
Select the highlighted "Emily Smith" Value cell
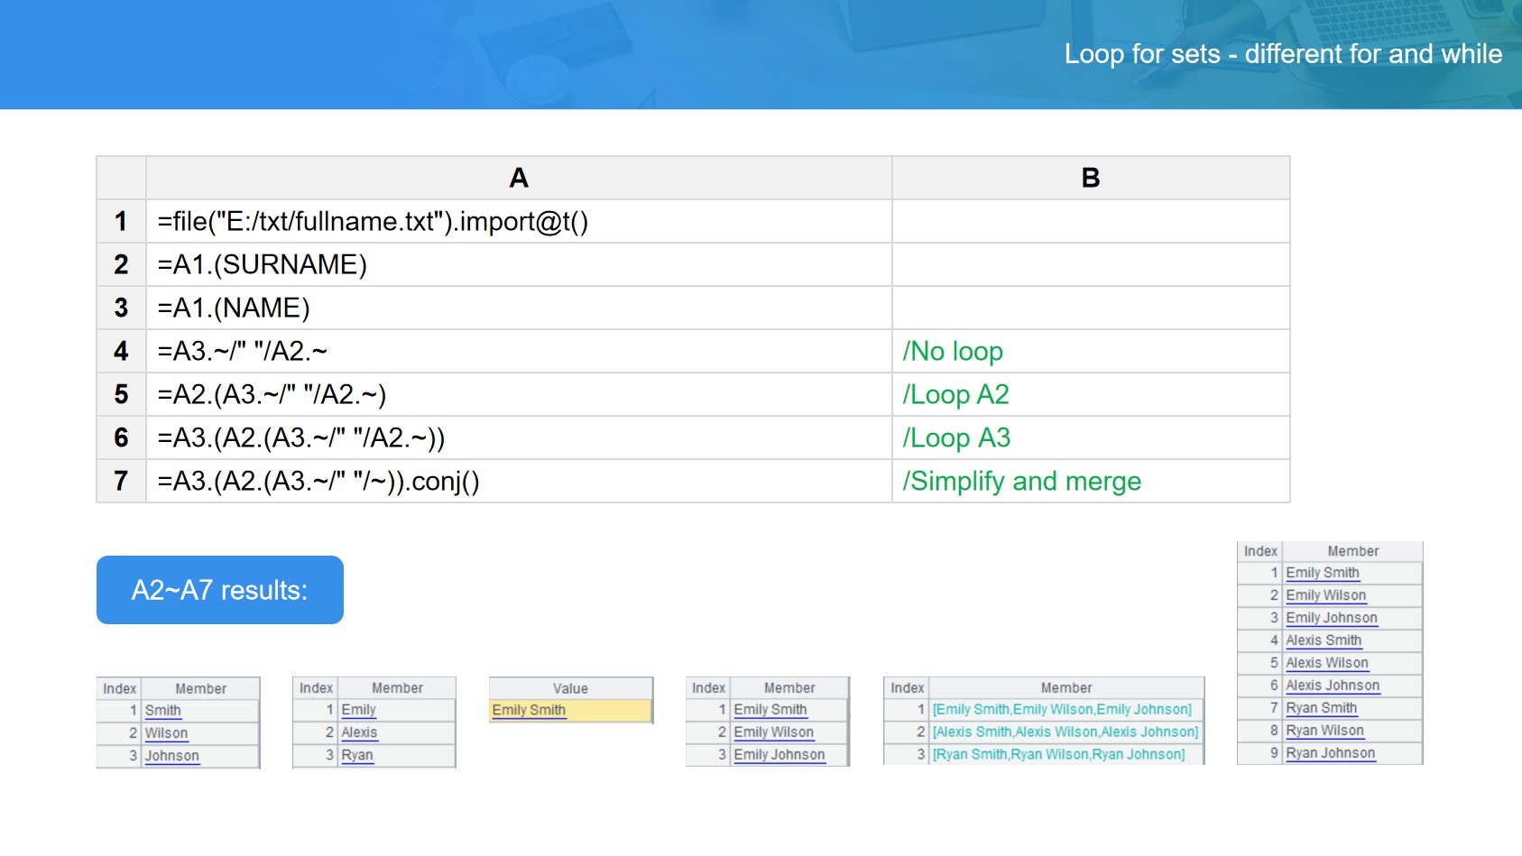pos(530,711)
